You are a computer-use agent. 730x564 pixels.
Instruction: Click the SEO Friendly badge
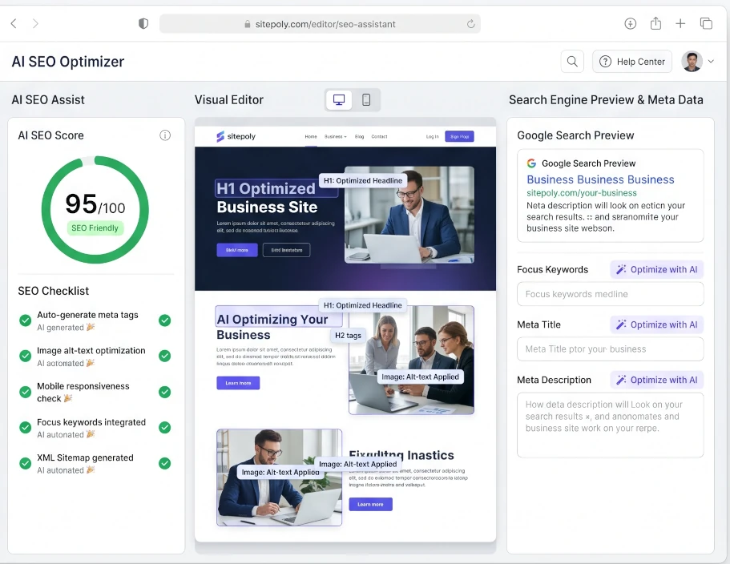[95, 228]
